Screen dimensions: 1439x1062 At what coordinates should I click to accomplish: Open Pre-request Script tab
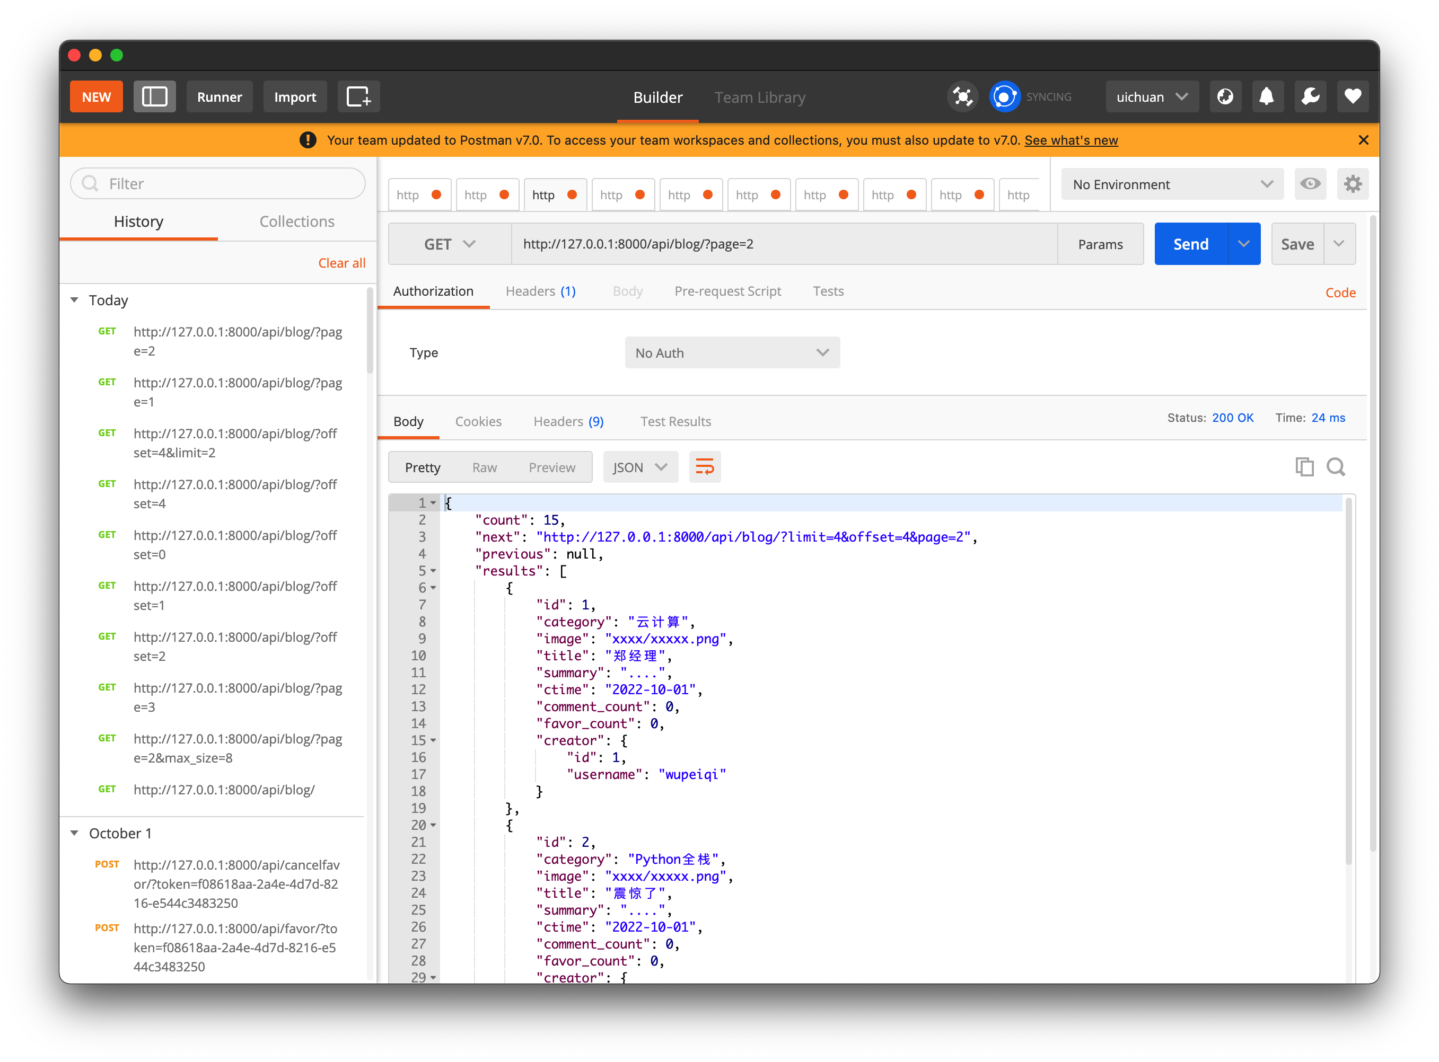727,291
